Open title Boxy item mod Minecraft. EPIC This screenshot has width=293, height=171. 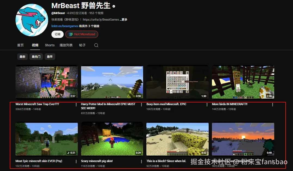click(166, 104)
